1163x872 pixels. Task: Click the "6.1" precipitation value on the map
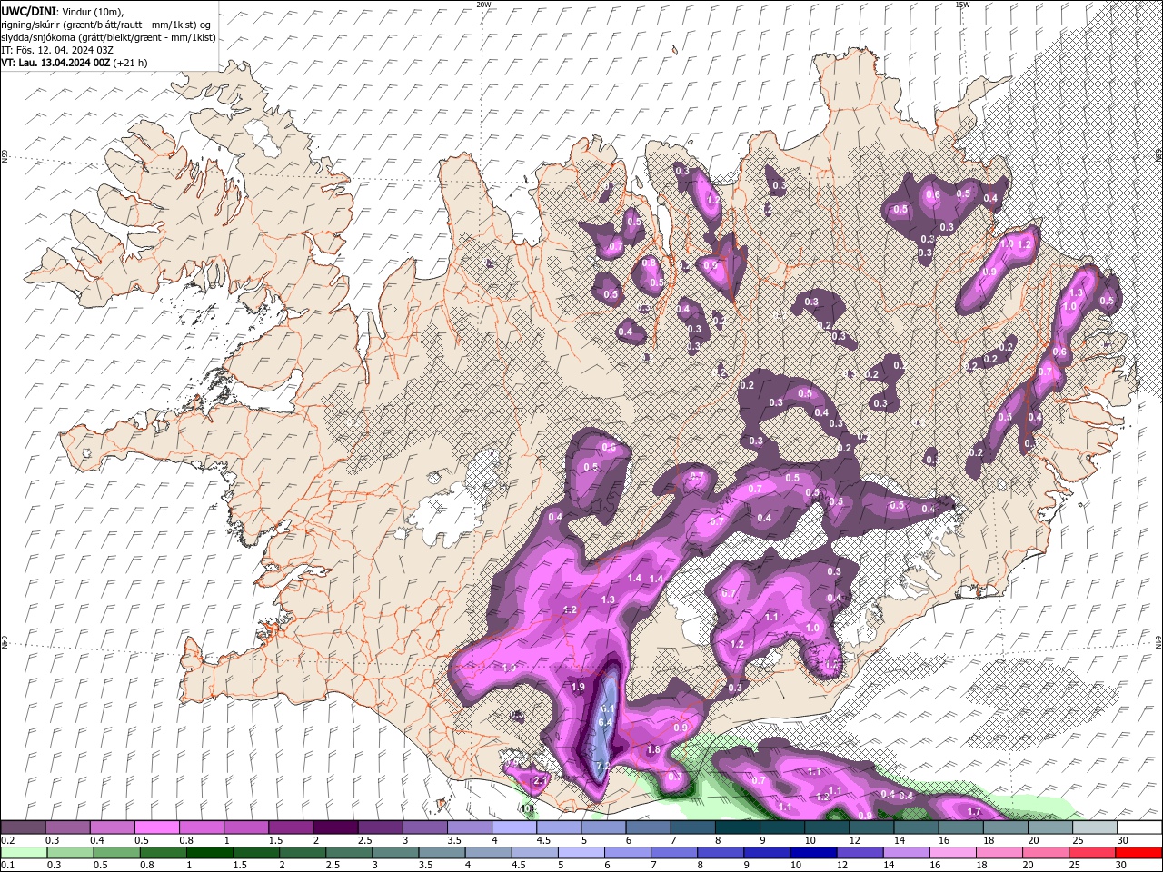(609, 708)
